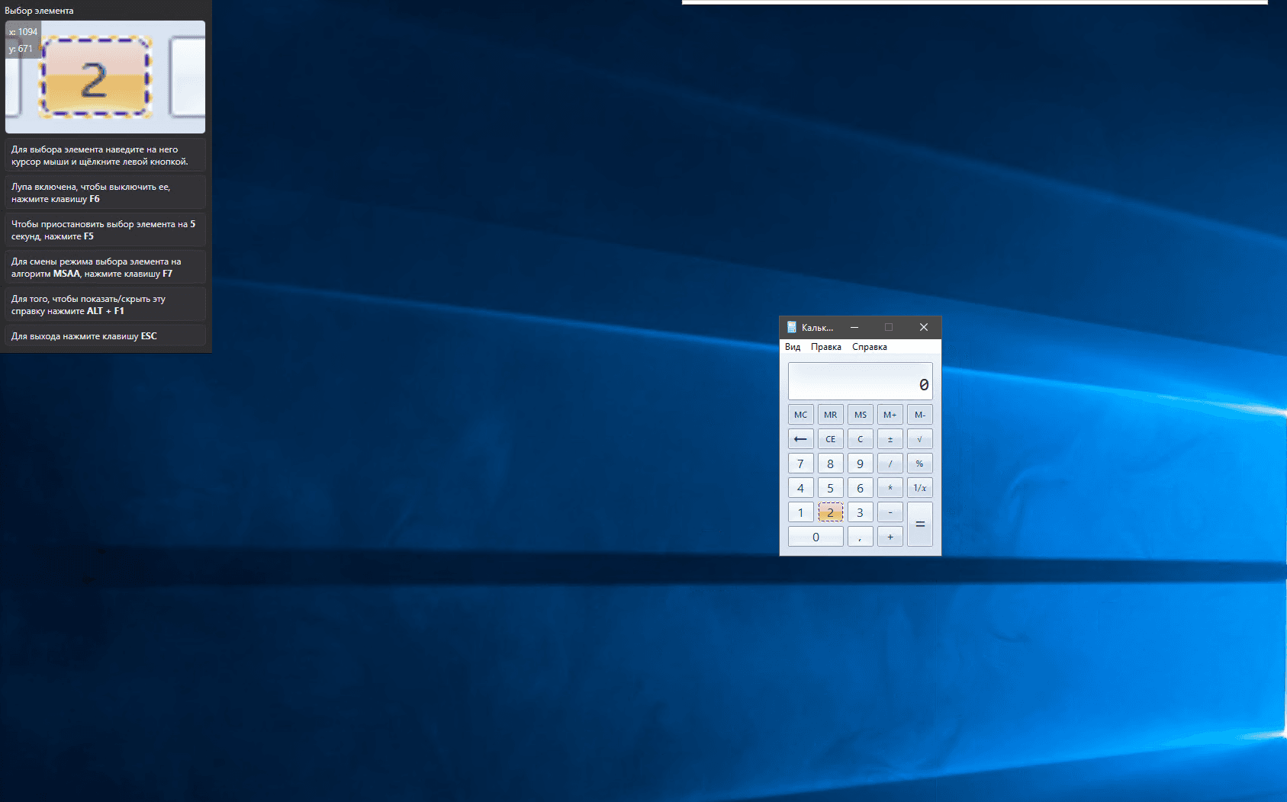
Task: Click the magnifier preview of selected element
Action: click(105, 77)
